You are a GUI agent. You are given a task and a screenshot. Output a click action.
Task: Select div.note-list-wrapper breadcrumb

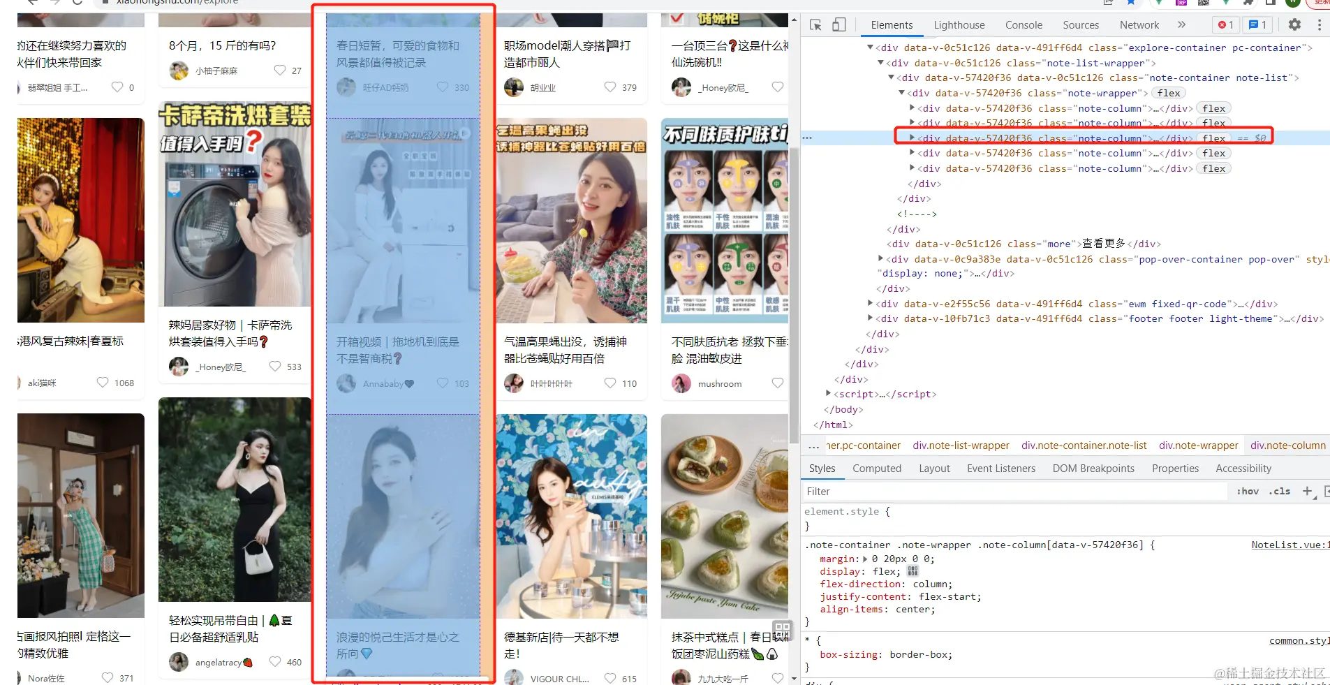[961, 445]
